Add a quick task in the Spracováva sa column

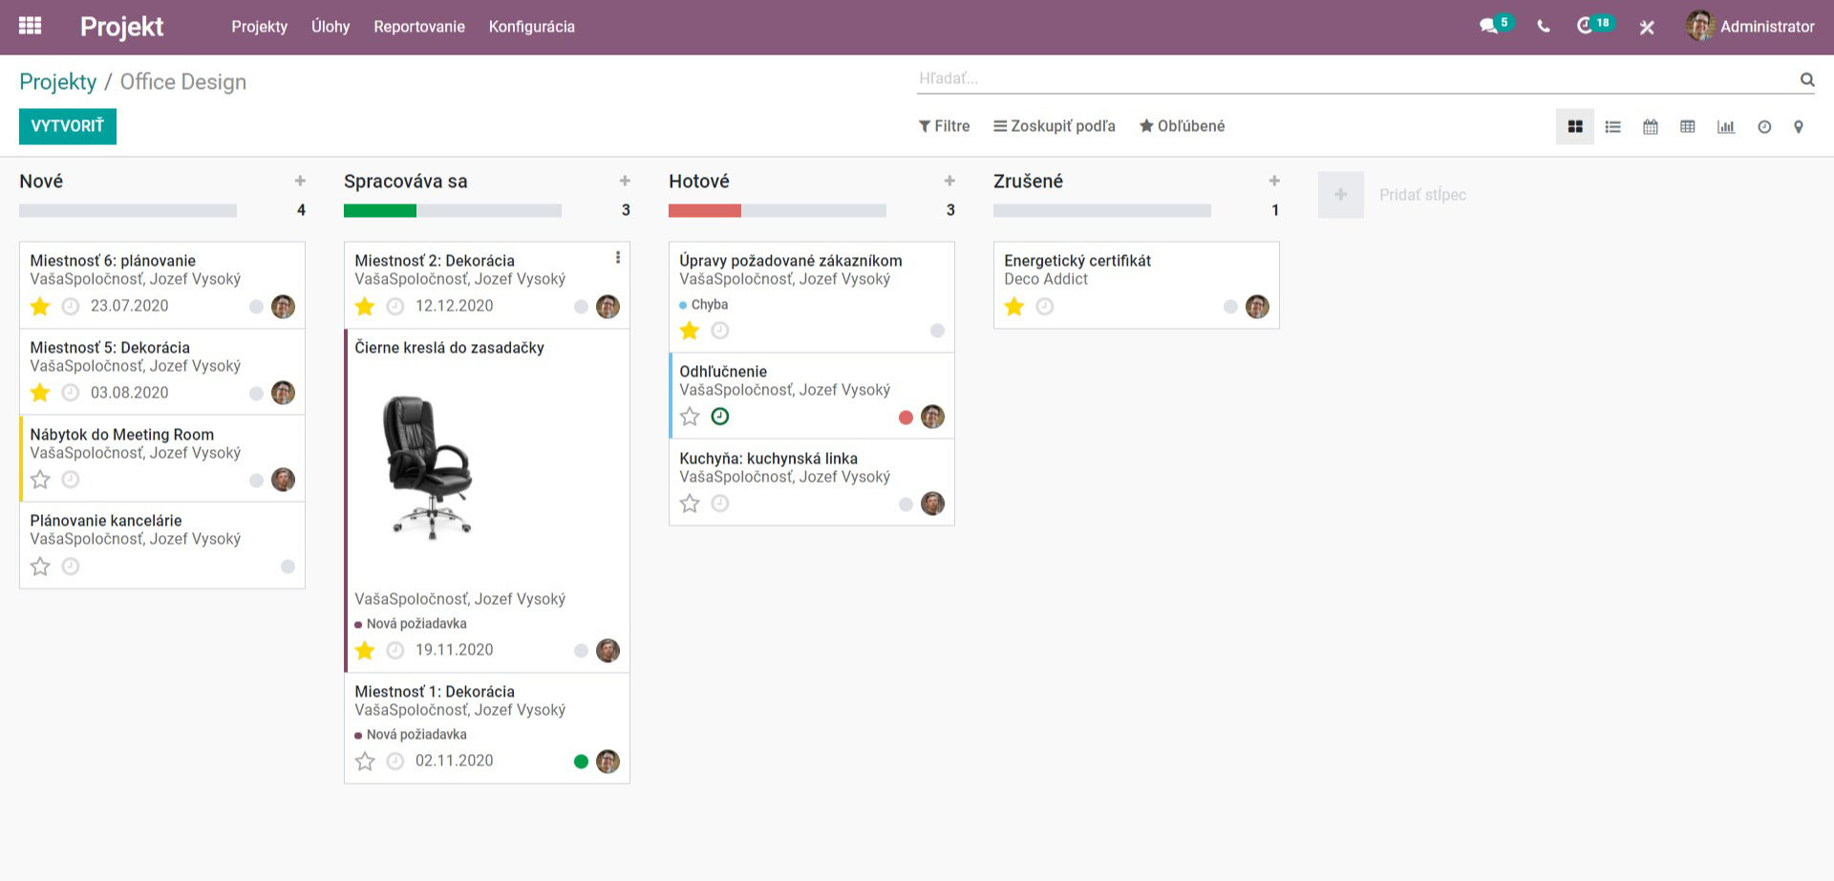625,181
